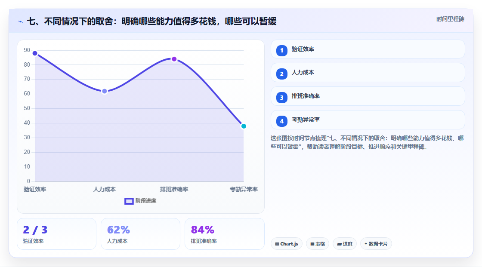
Task: Select the 考勤异常率 list item
Action: (368, 120)
